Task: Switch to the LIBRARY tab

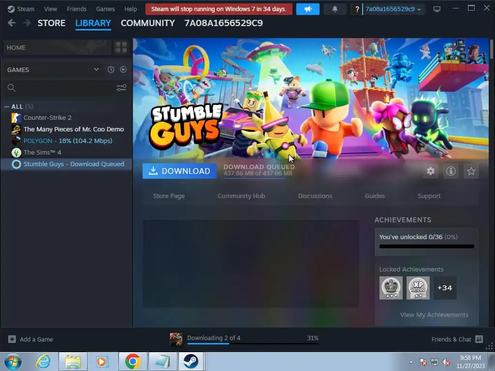Action: [x=93, y=23]
